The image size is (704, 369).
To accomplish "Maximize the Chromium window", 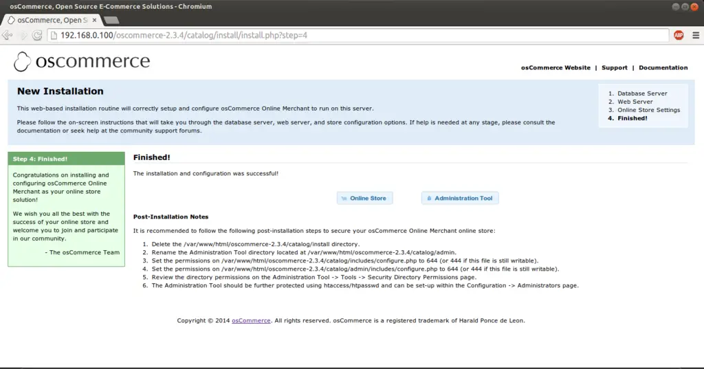I will pos(685,7).
